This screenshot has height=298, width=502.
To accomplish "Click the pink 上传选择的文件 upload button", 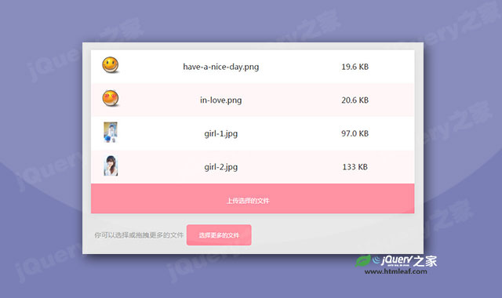I will coord(253,198).
